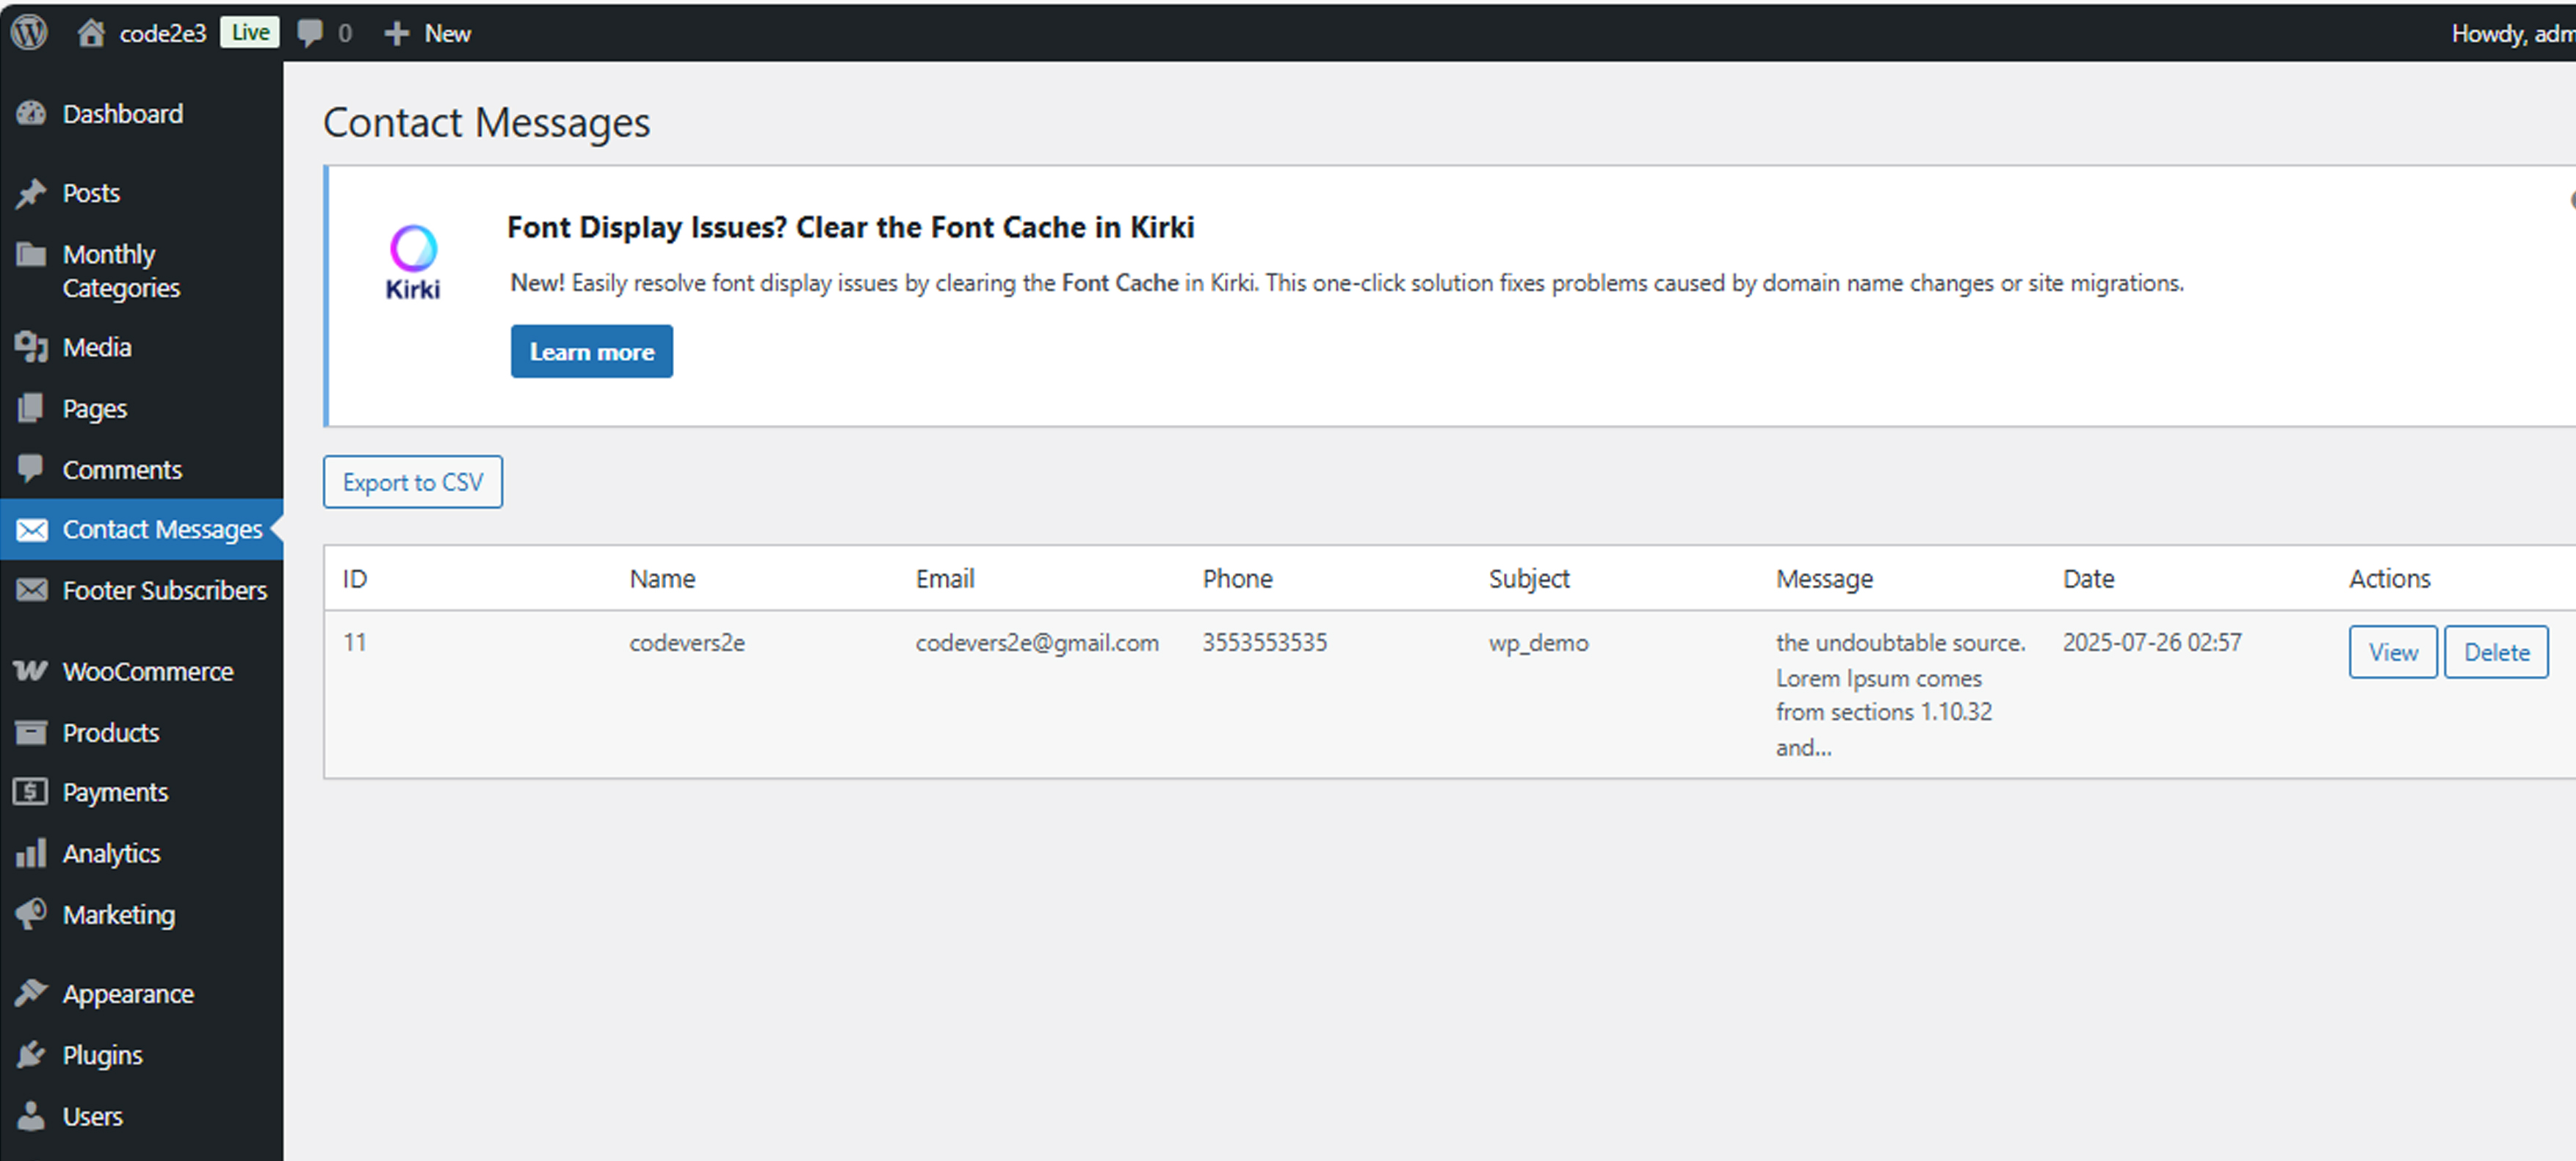Click the Email column header
This screenshot has height=1161, width=2576.
point(945,578)
